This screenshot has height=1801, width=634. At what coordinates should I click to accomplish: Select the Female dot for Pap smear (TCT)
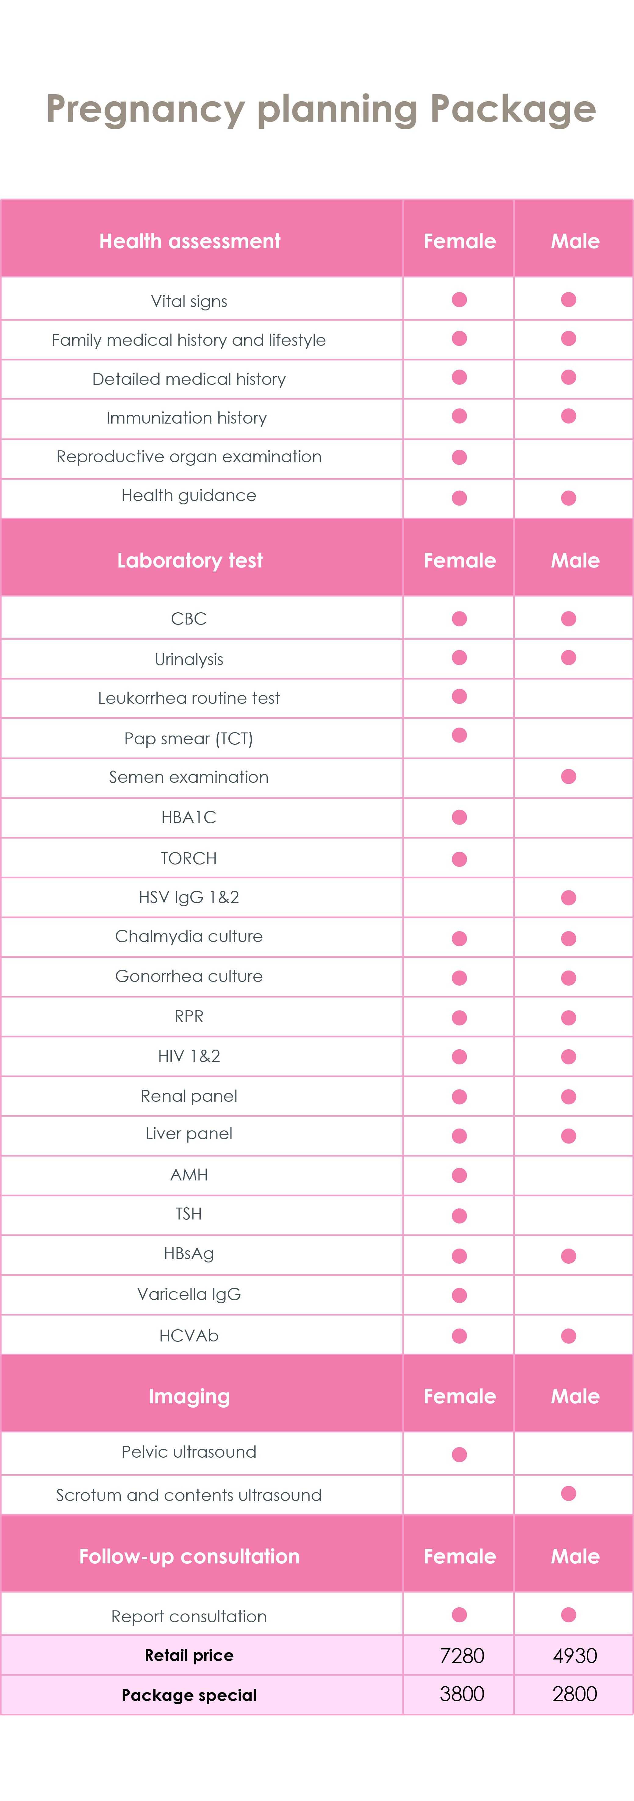tap(459, 736)
